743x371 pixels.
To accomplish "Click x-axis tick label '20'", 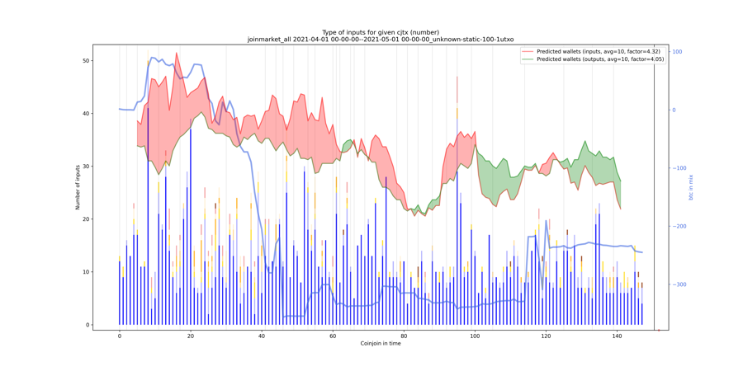I will point(191,336).
